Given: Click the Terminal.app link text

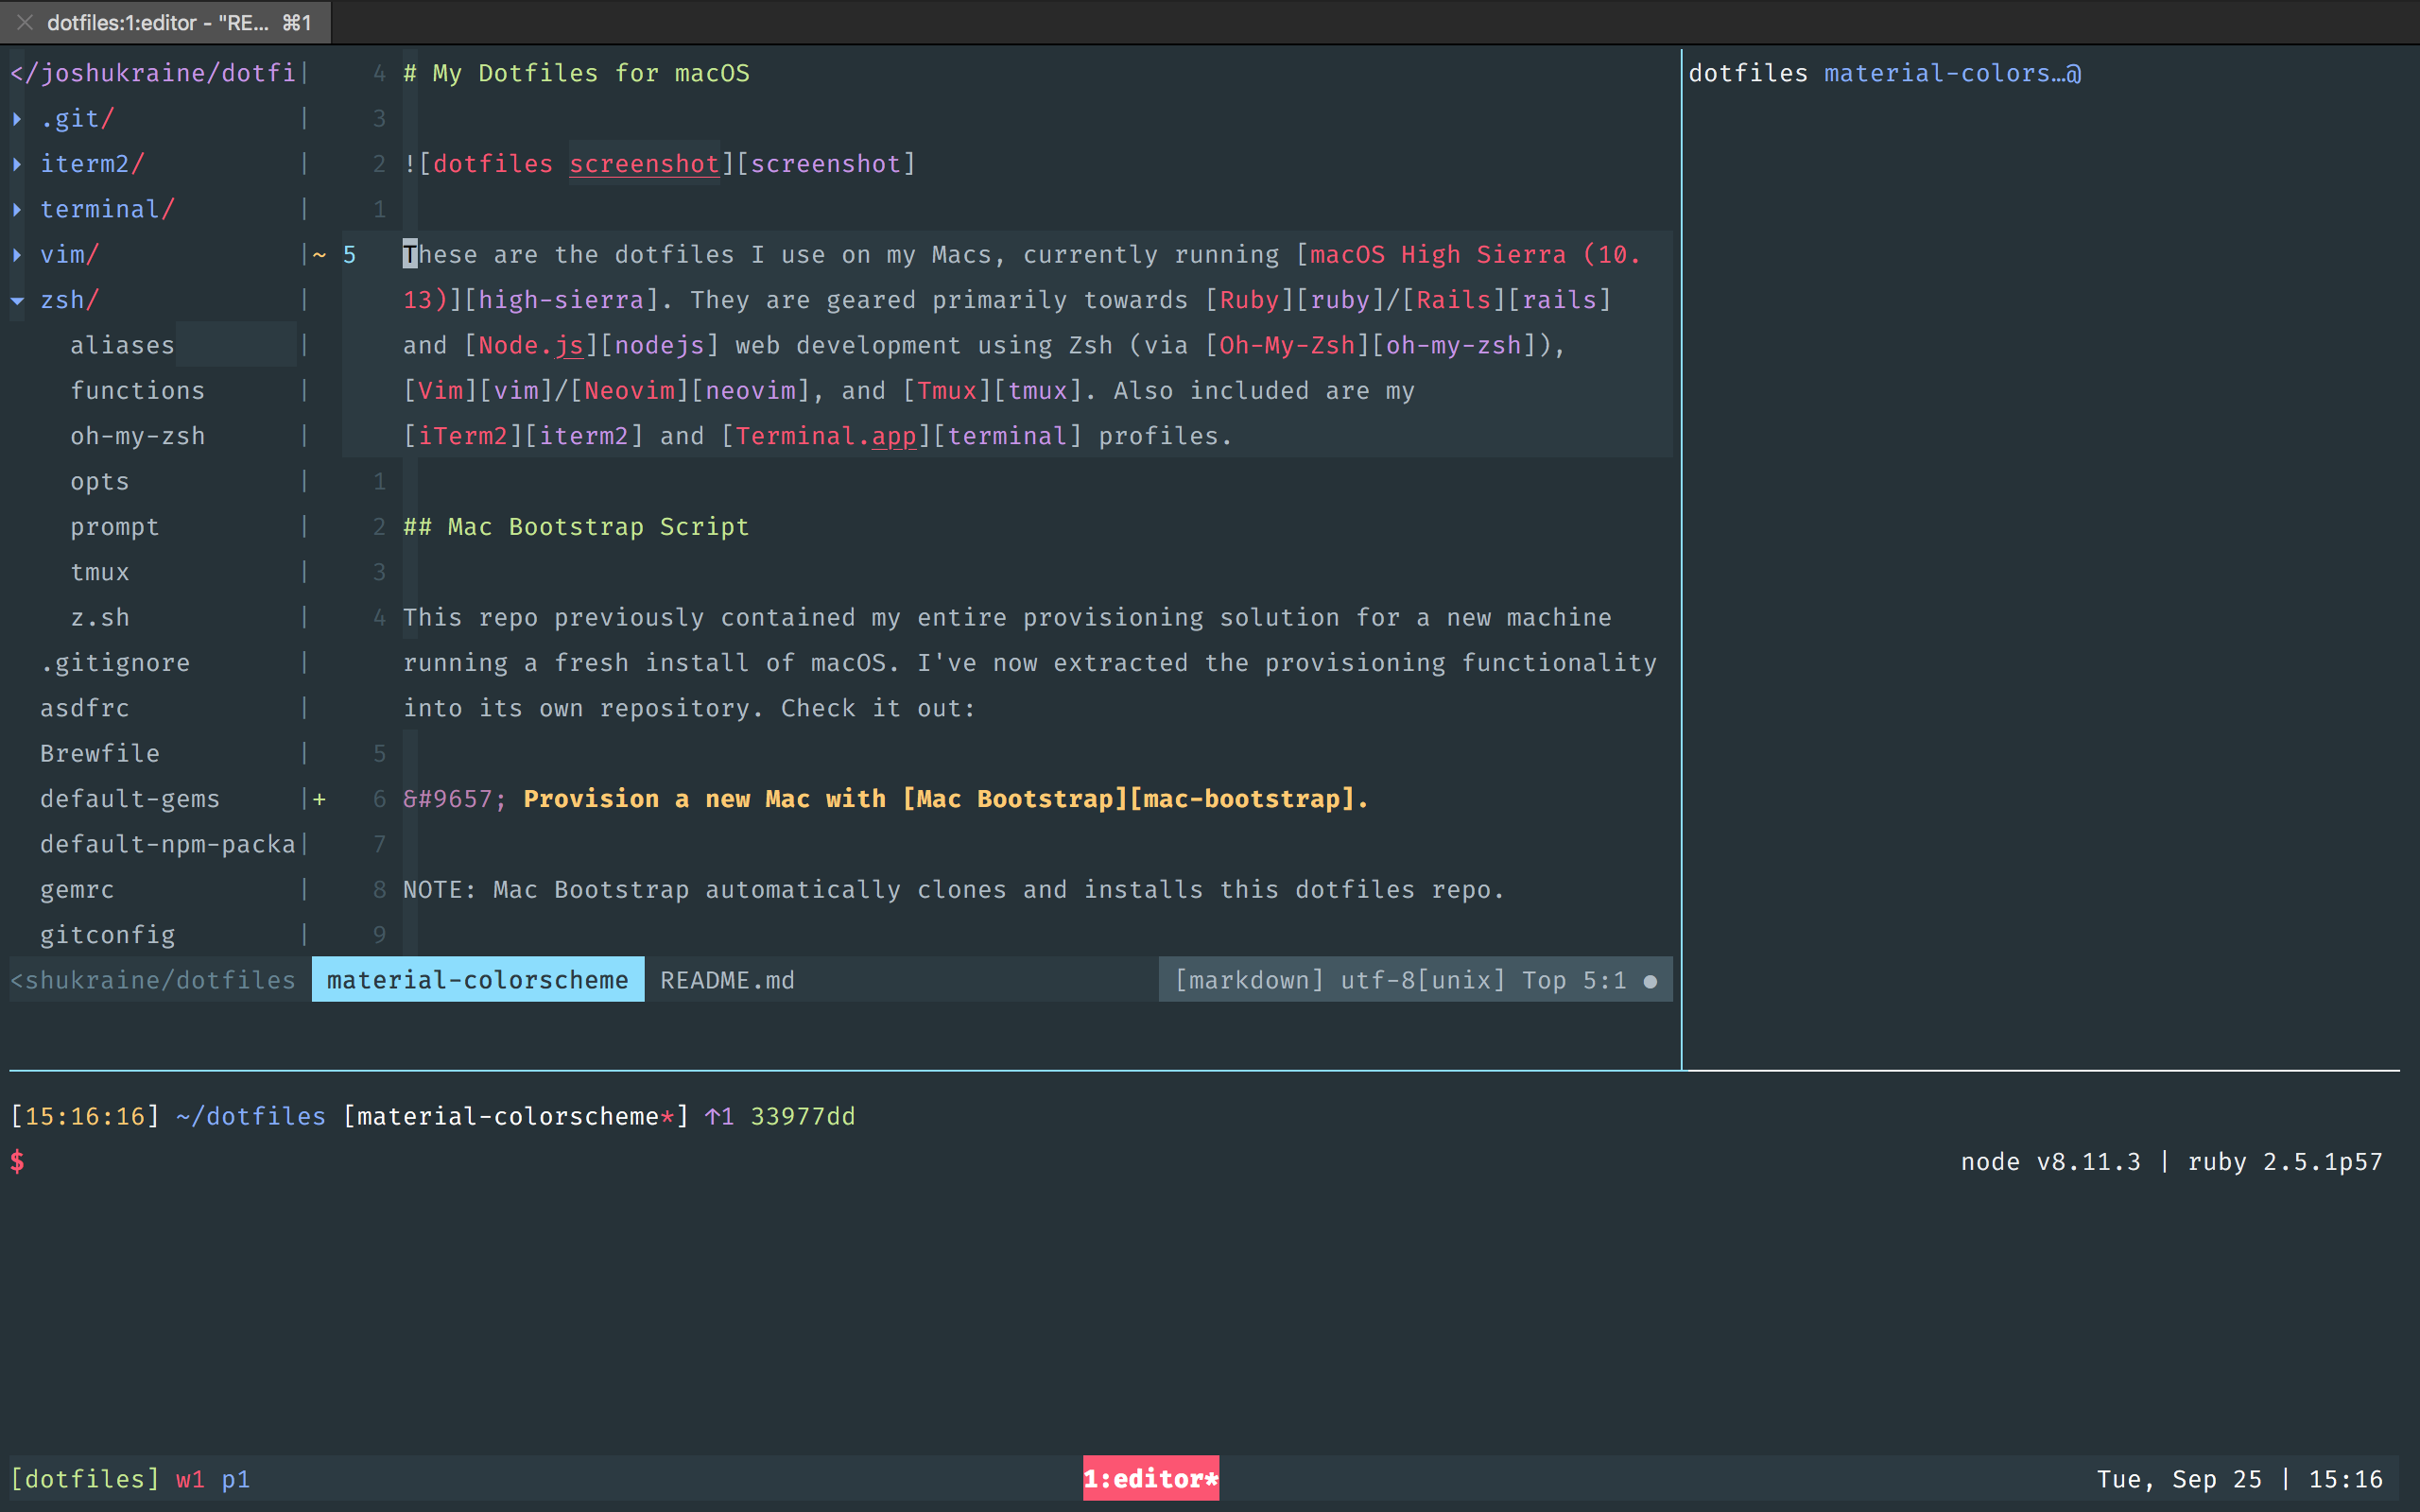Looking at the screenshot, I should (826, 436).
